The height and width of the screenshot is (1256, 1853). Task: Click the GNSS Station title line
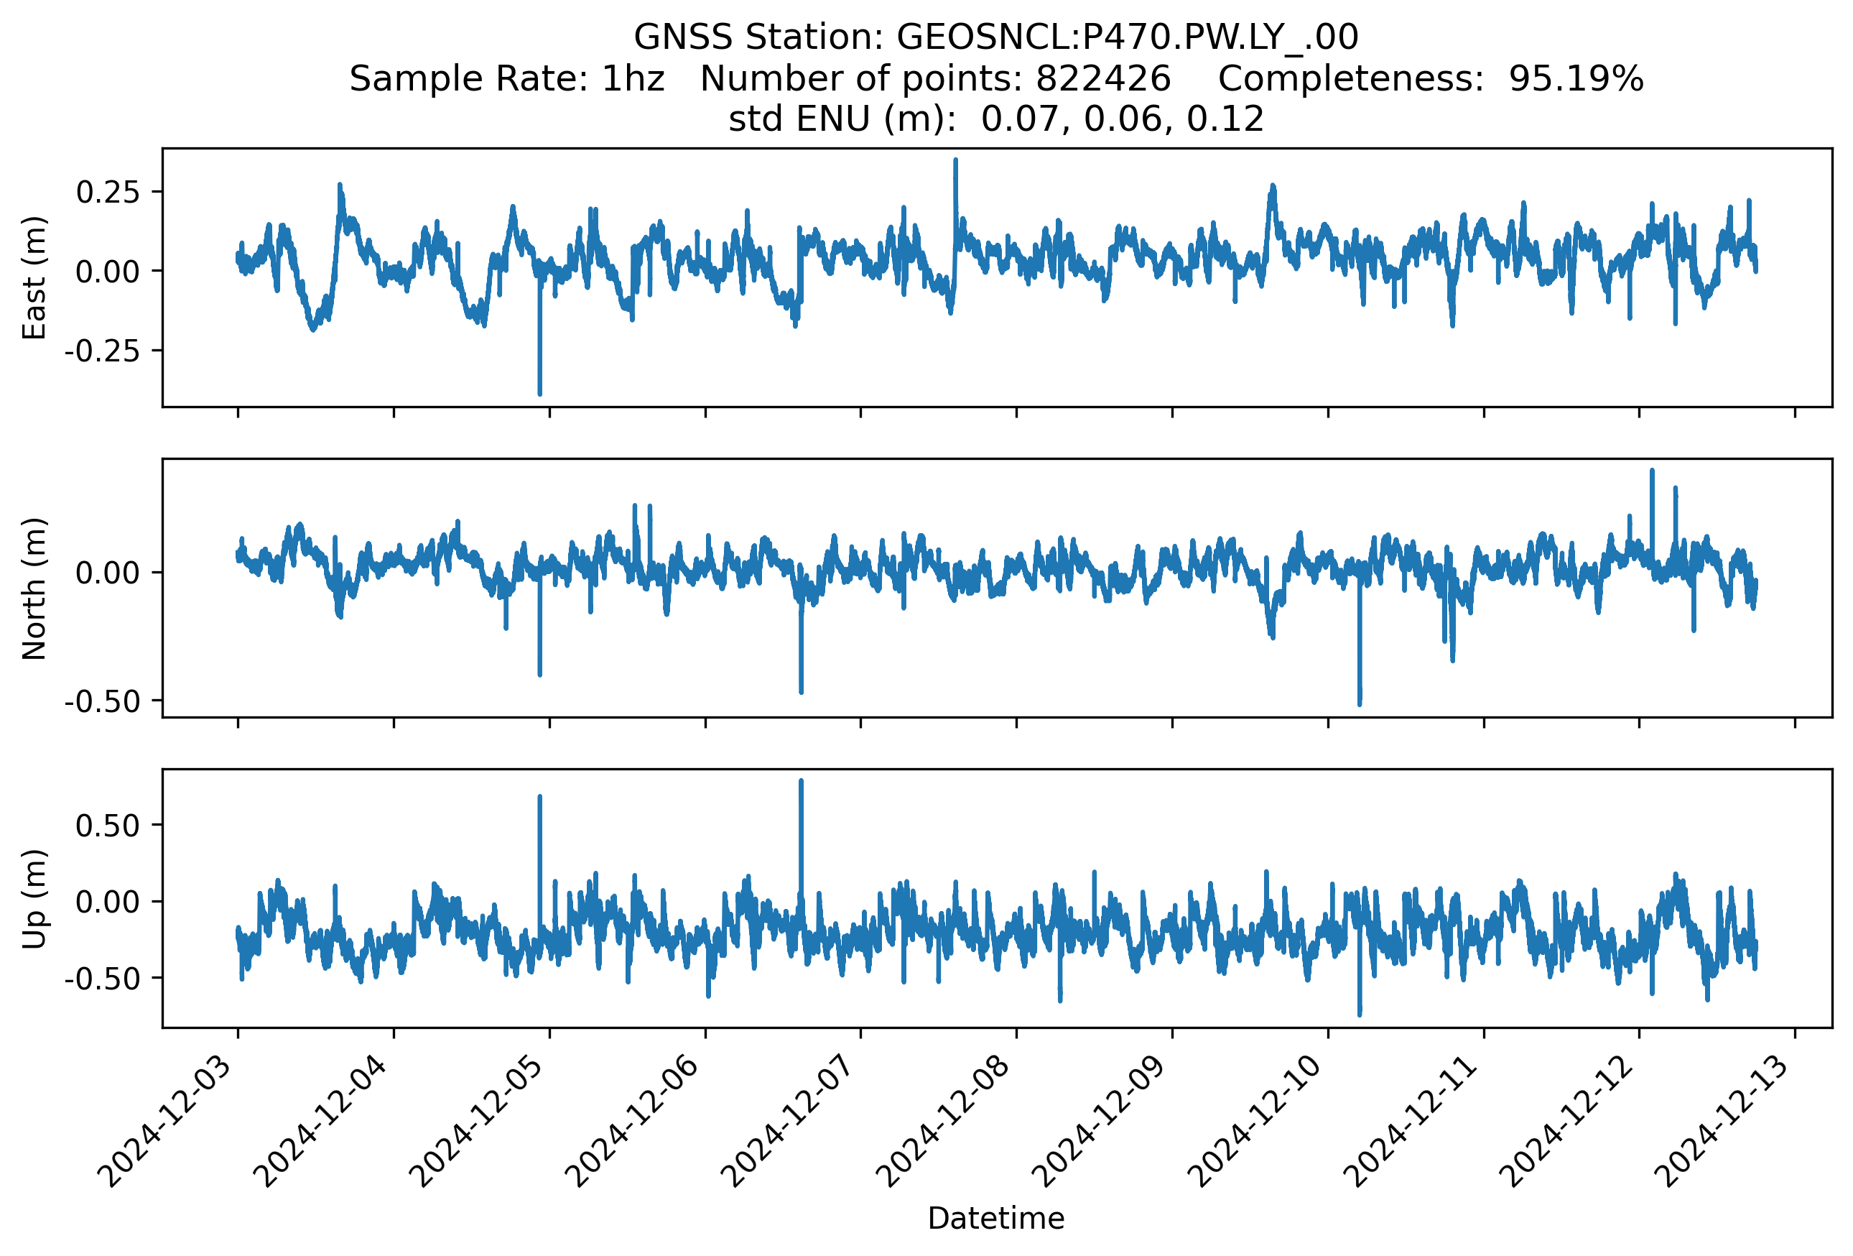(996, 37)
